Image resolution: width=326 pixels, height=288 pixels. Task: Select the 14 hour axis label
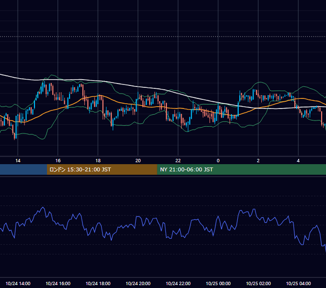click(18, 161)
